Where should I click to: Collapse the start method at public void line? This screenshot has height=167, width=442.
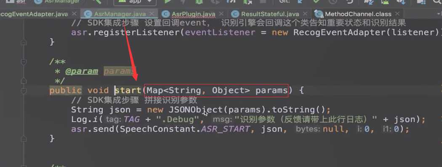pyautogui.click(x=24, y=91)
